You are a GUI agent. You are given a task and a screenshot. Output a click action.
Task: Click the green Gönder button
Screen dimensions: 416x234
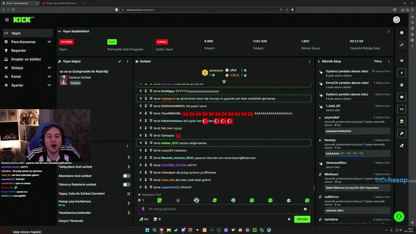tap(302, 219)
